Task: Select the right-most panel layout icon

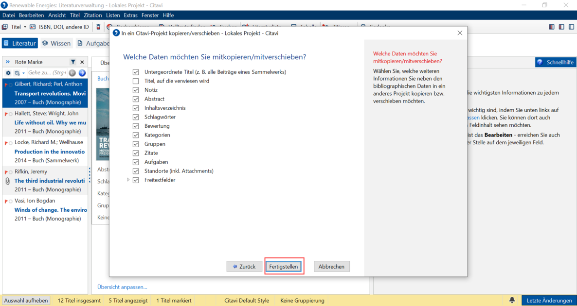Action: click(571, 27)
